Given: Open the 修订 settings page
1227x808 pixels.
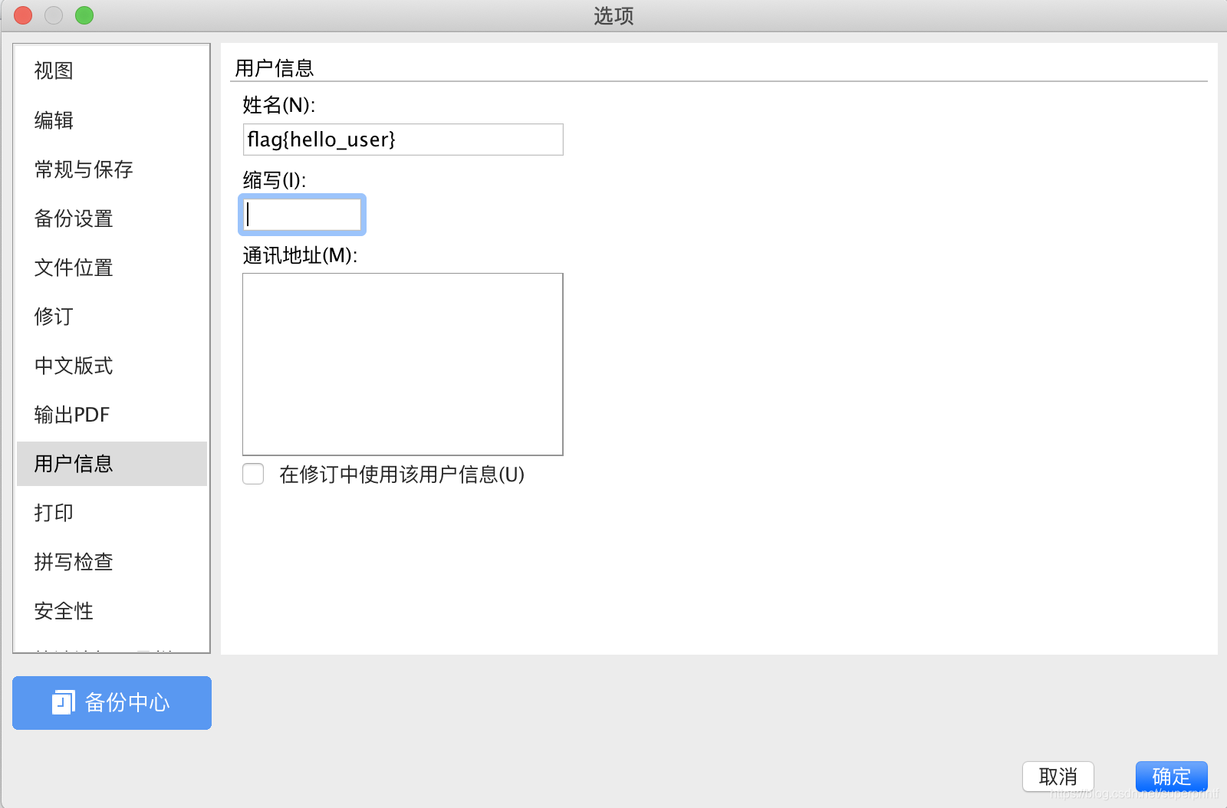Looking at the screenshot, I should 112,317.
